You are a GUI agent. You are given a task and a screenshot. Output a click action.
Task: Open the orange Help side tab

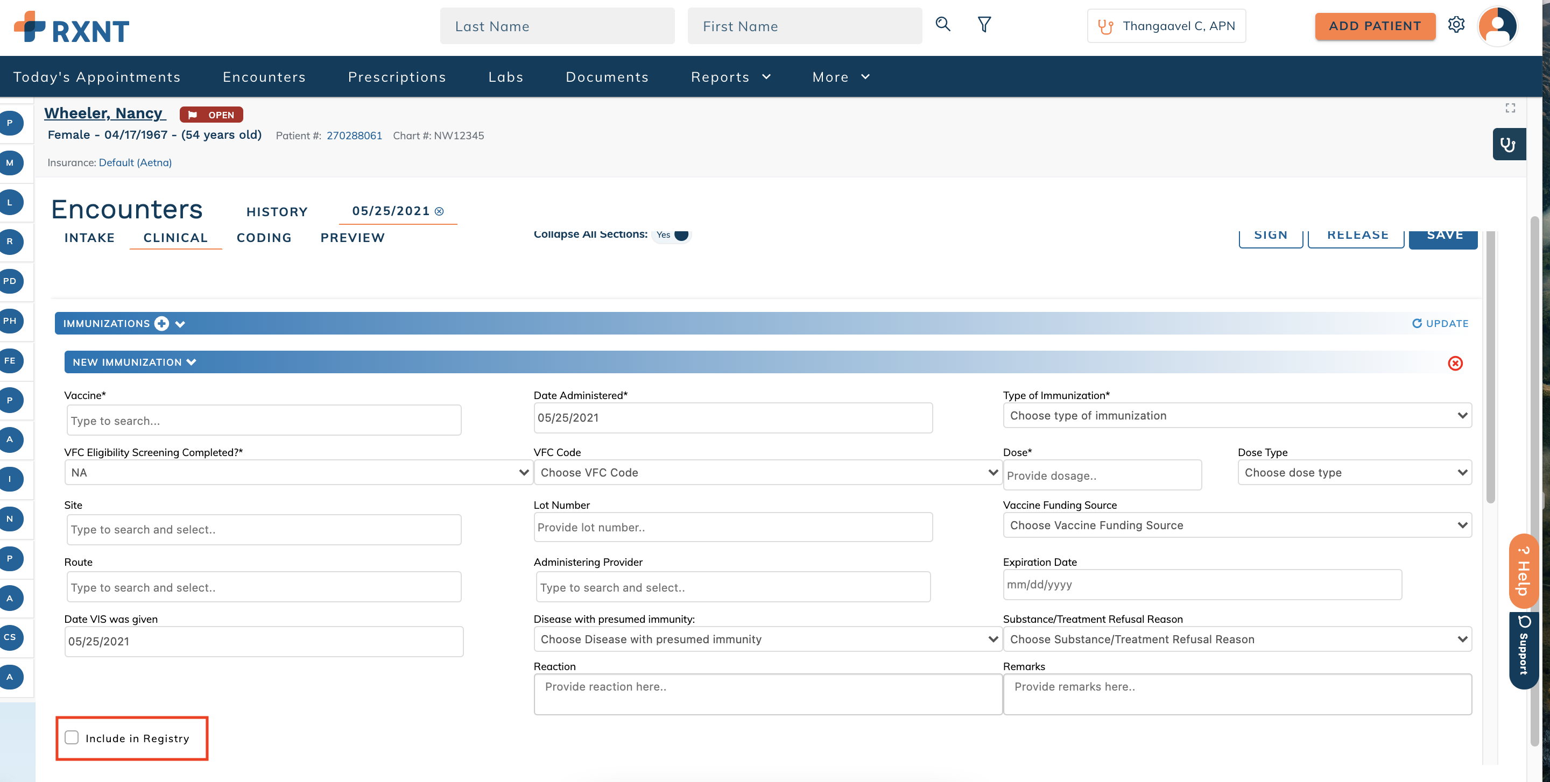(x=1523, y=571)
